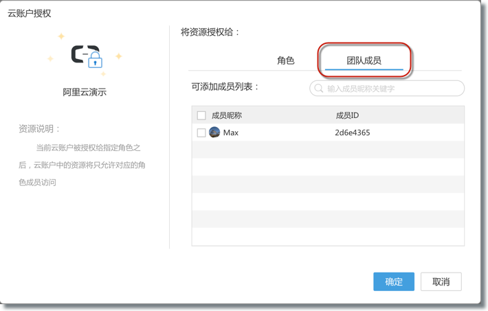The image size is (488, 311).
Task: Click the 资源说明 heading
Action: [40, 128]
